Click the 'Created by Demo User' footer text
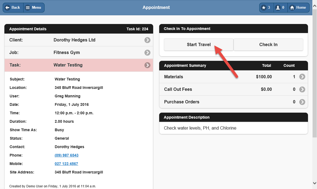This screenshot has height=189, width=317. tap(53, 186)
